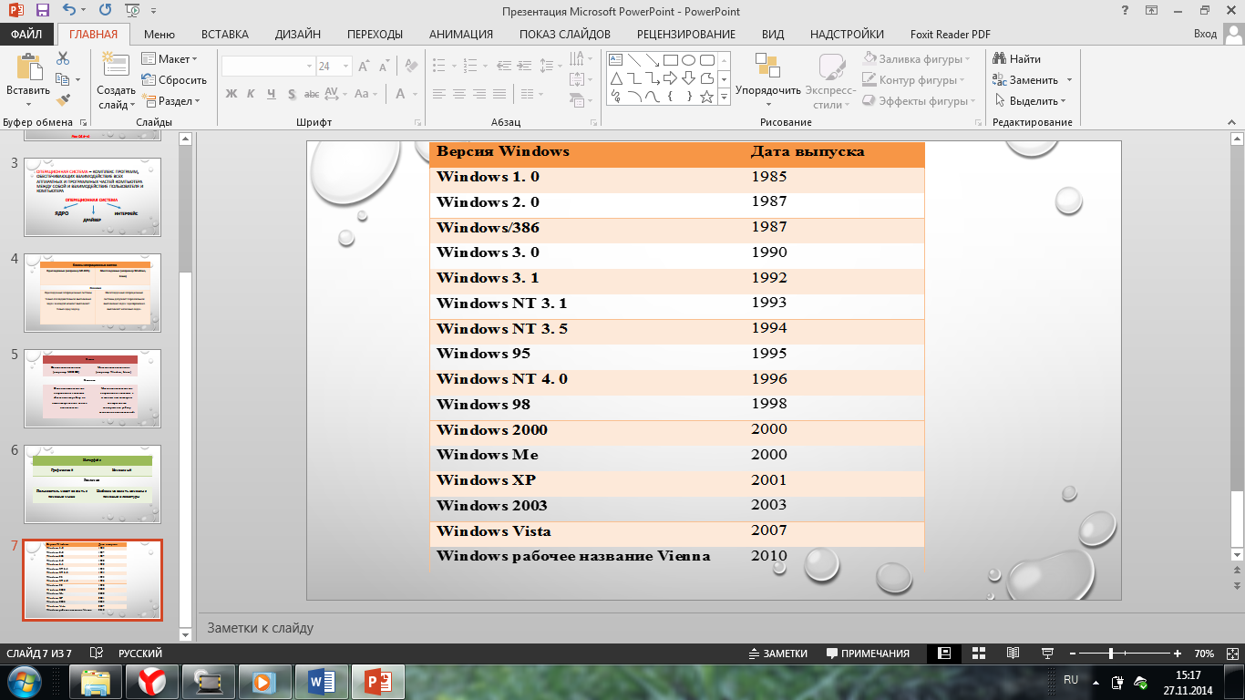The image size is (1245, 700).
Task: Select the Format Painter brush icon
Action: [x=63, y=100]
